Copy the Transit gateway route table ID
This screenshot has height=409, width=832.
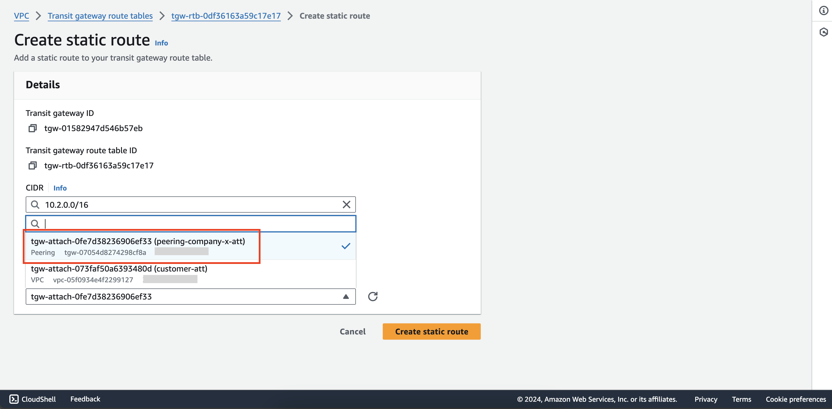click(x=33, y=166)
